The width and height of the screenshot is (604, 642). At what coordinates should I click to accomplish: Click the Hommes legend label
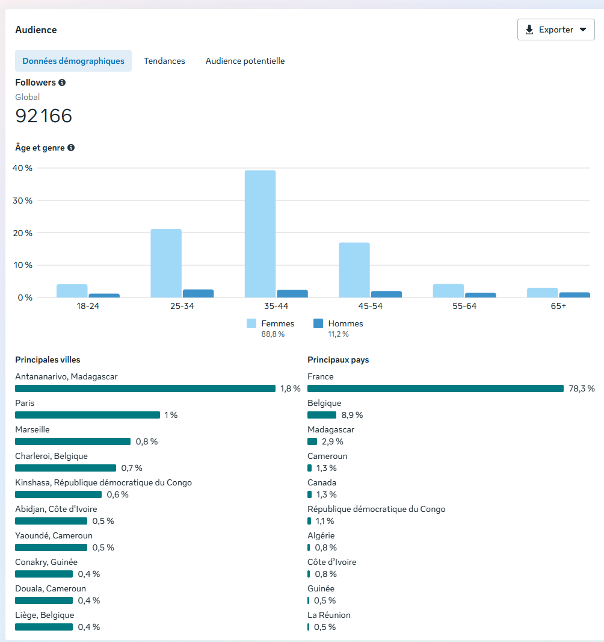(345, 323)
